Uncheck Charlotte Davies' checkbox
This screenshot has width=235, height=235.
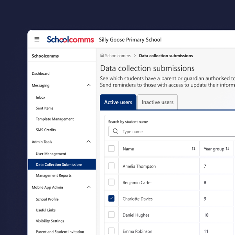pyautogui.click(x=111, y=199)
